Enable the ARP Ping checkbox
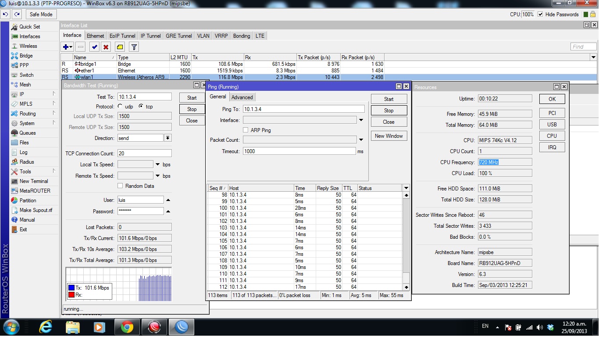Screen dimensions: 599x337 click(x=246, y=130)
